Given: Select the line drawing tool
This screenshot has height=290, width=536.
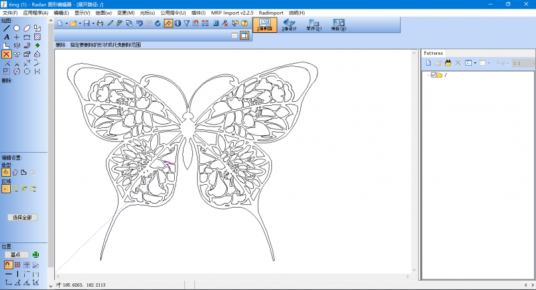Looking at the screenshot, I should [7, 28].
